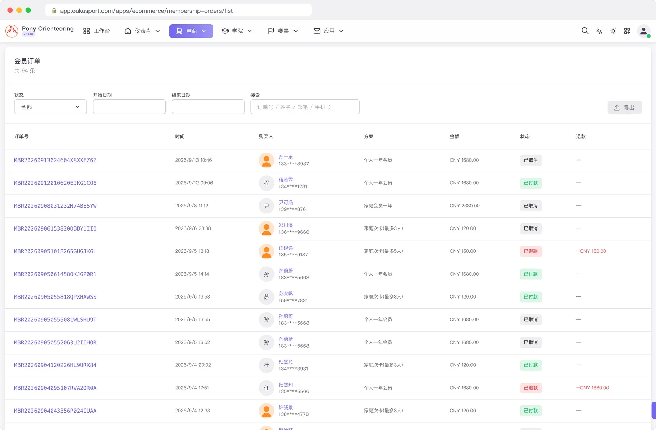Focus the order search input field

click(305, 107)
